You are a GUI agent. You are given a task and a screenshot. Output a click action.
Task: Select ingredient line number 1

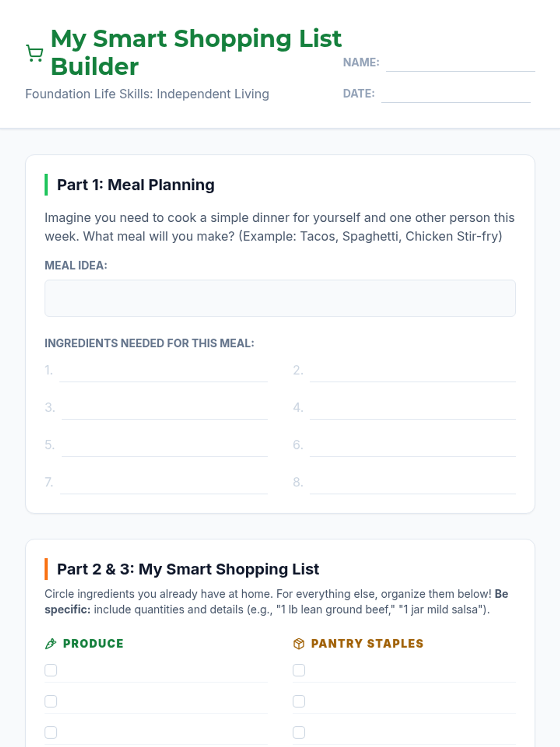tap(163, 372)
